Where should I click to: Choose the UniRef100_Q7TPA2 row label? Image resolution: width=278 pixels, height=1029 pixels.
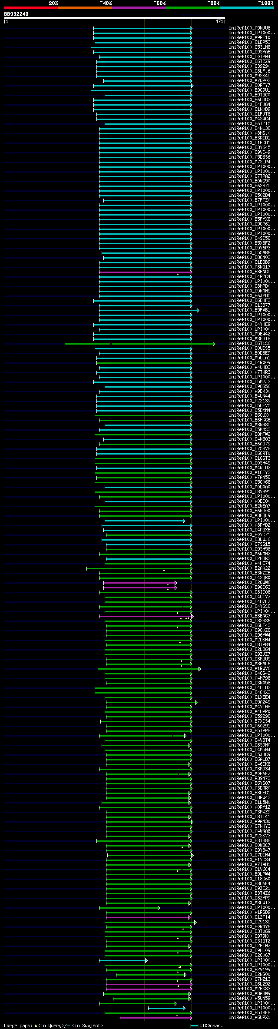click(x=249, y=176)
